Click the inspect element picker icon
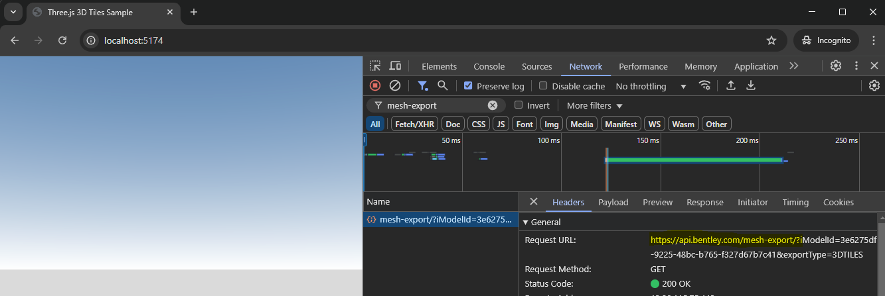The width and height of the screenshot is (885, 296). pyautogui.click(x=375, y=66)
